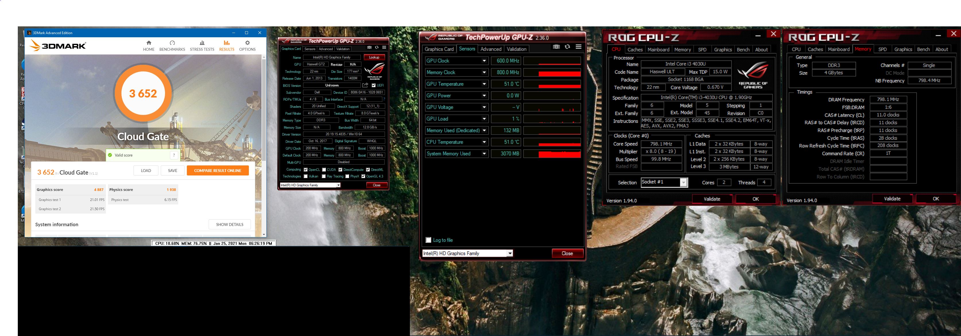Viewport: 961px width, 336px height.
Task: Expand the GPU Load sensor dropdown
Action: pos(484,118)
